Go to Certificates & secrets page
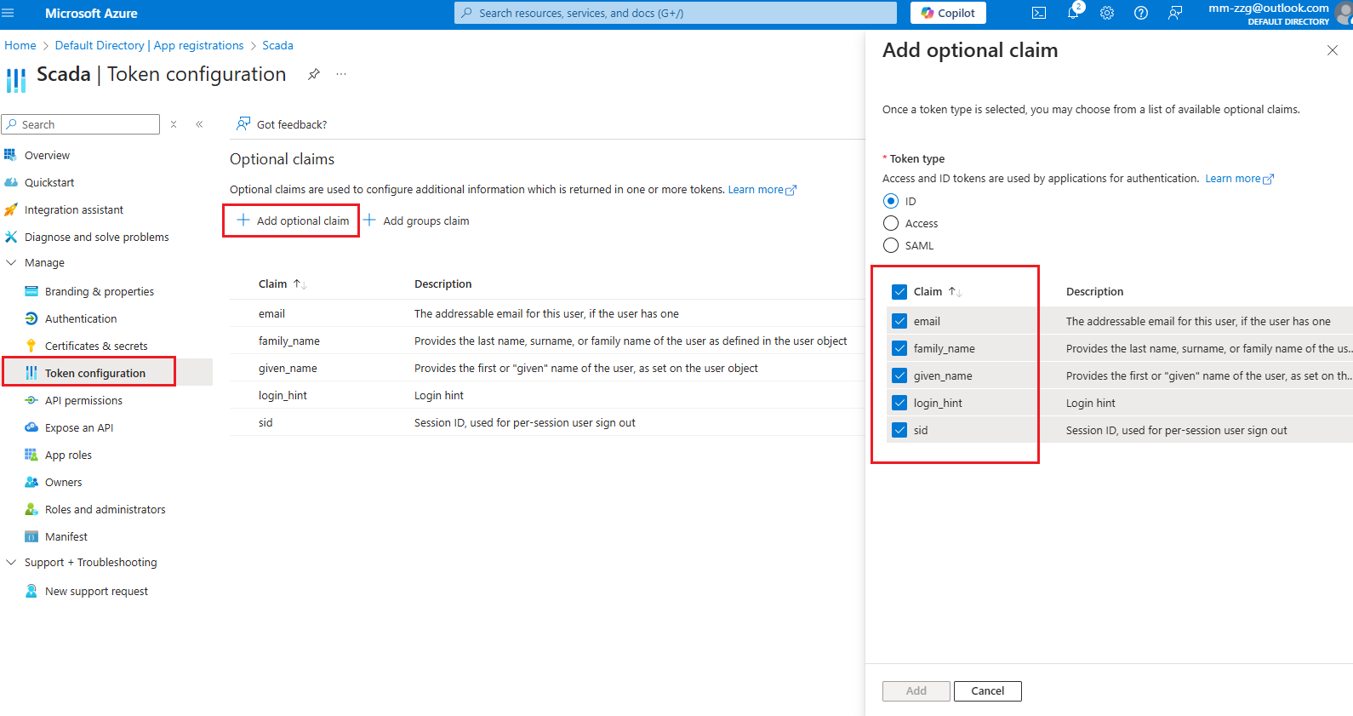This screenshot has height=716, width=1353. point(96,346)
